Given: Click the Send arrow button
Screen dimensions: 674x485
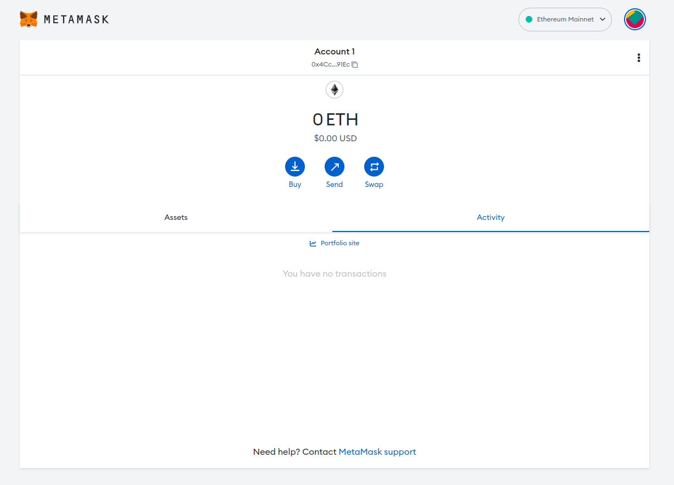Looking at the screenshot, I should [x=335, y=167].
